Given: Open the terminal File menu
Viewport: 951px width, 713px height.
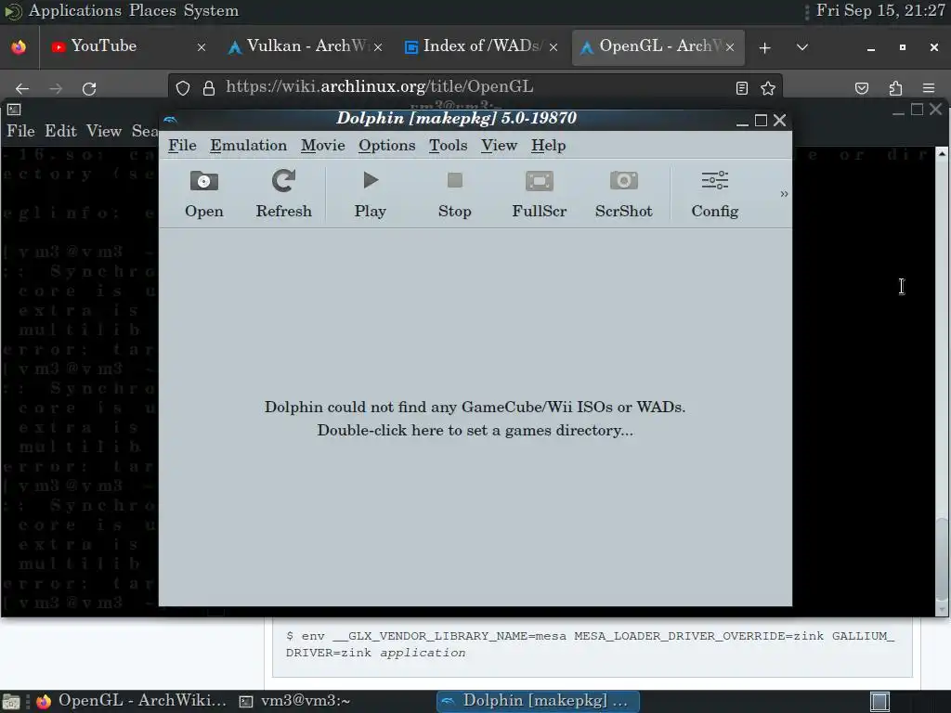Looking at the screenshot, I should tap(20, 131).
